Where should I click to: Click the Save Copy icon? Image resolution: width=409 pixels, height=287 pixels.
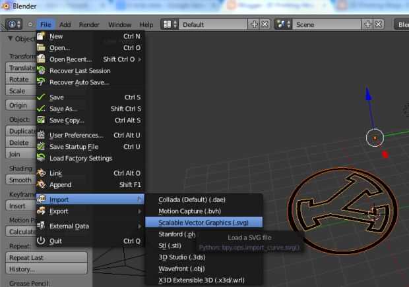pyautogui.click(x=41, y=120)
